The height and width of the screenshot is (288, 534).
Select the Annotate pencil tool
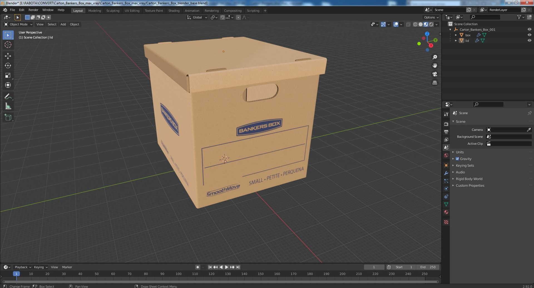point(8,96)
